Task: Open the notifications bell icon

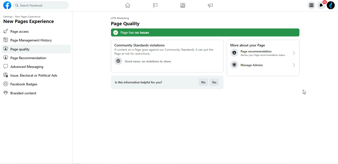Action: (321, 5)
